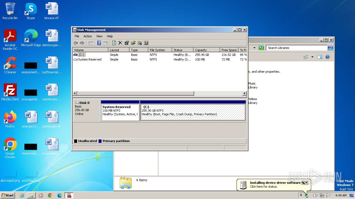Open the Action menu

click(x=88, y=36)
